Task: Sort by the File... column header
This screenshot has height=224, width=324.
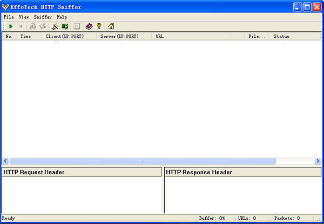Action: (x=257, y=36)
